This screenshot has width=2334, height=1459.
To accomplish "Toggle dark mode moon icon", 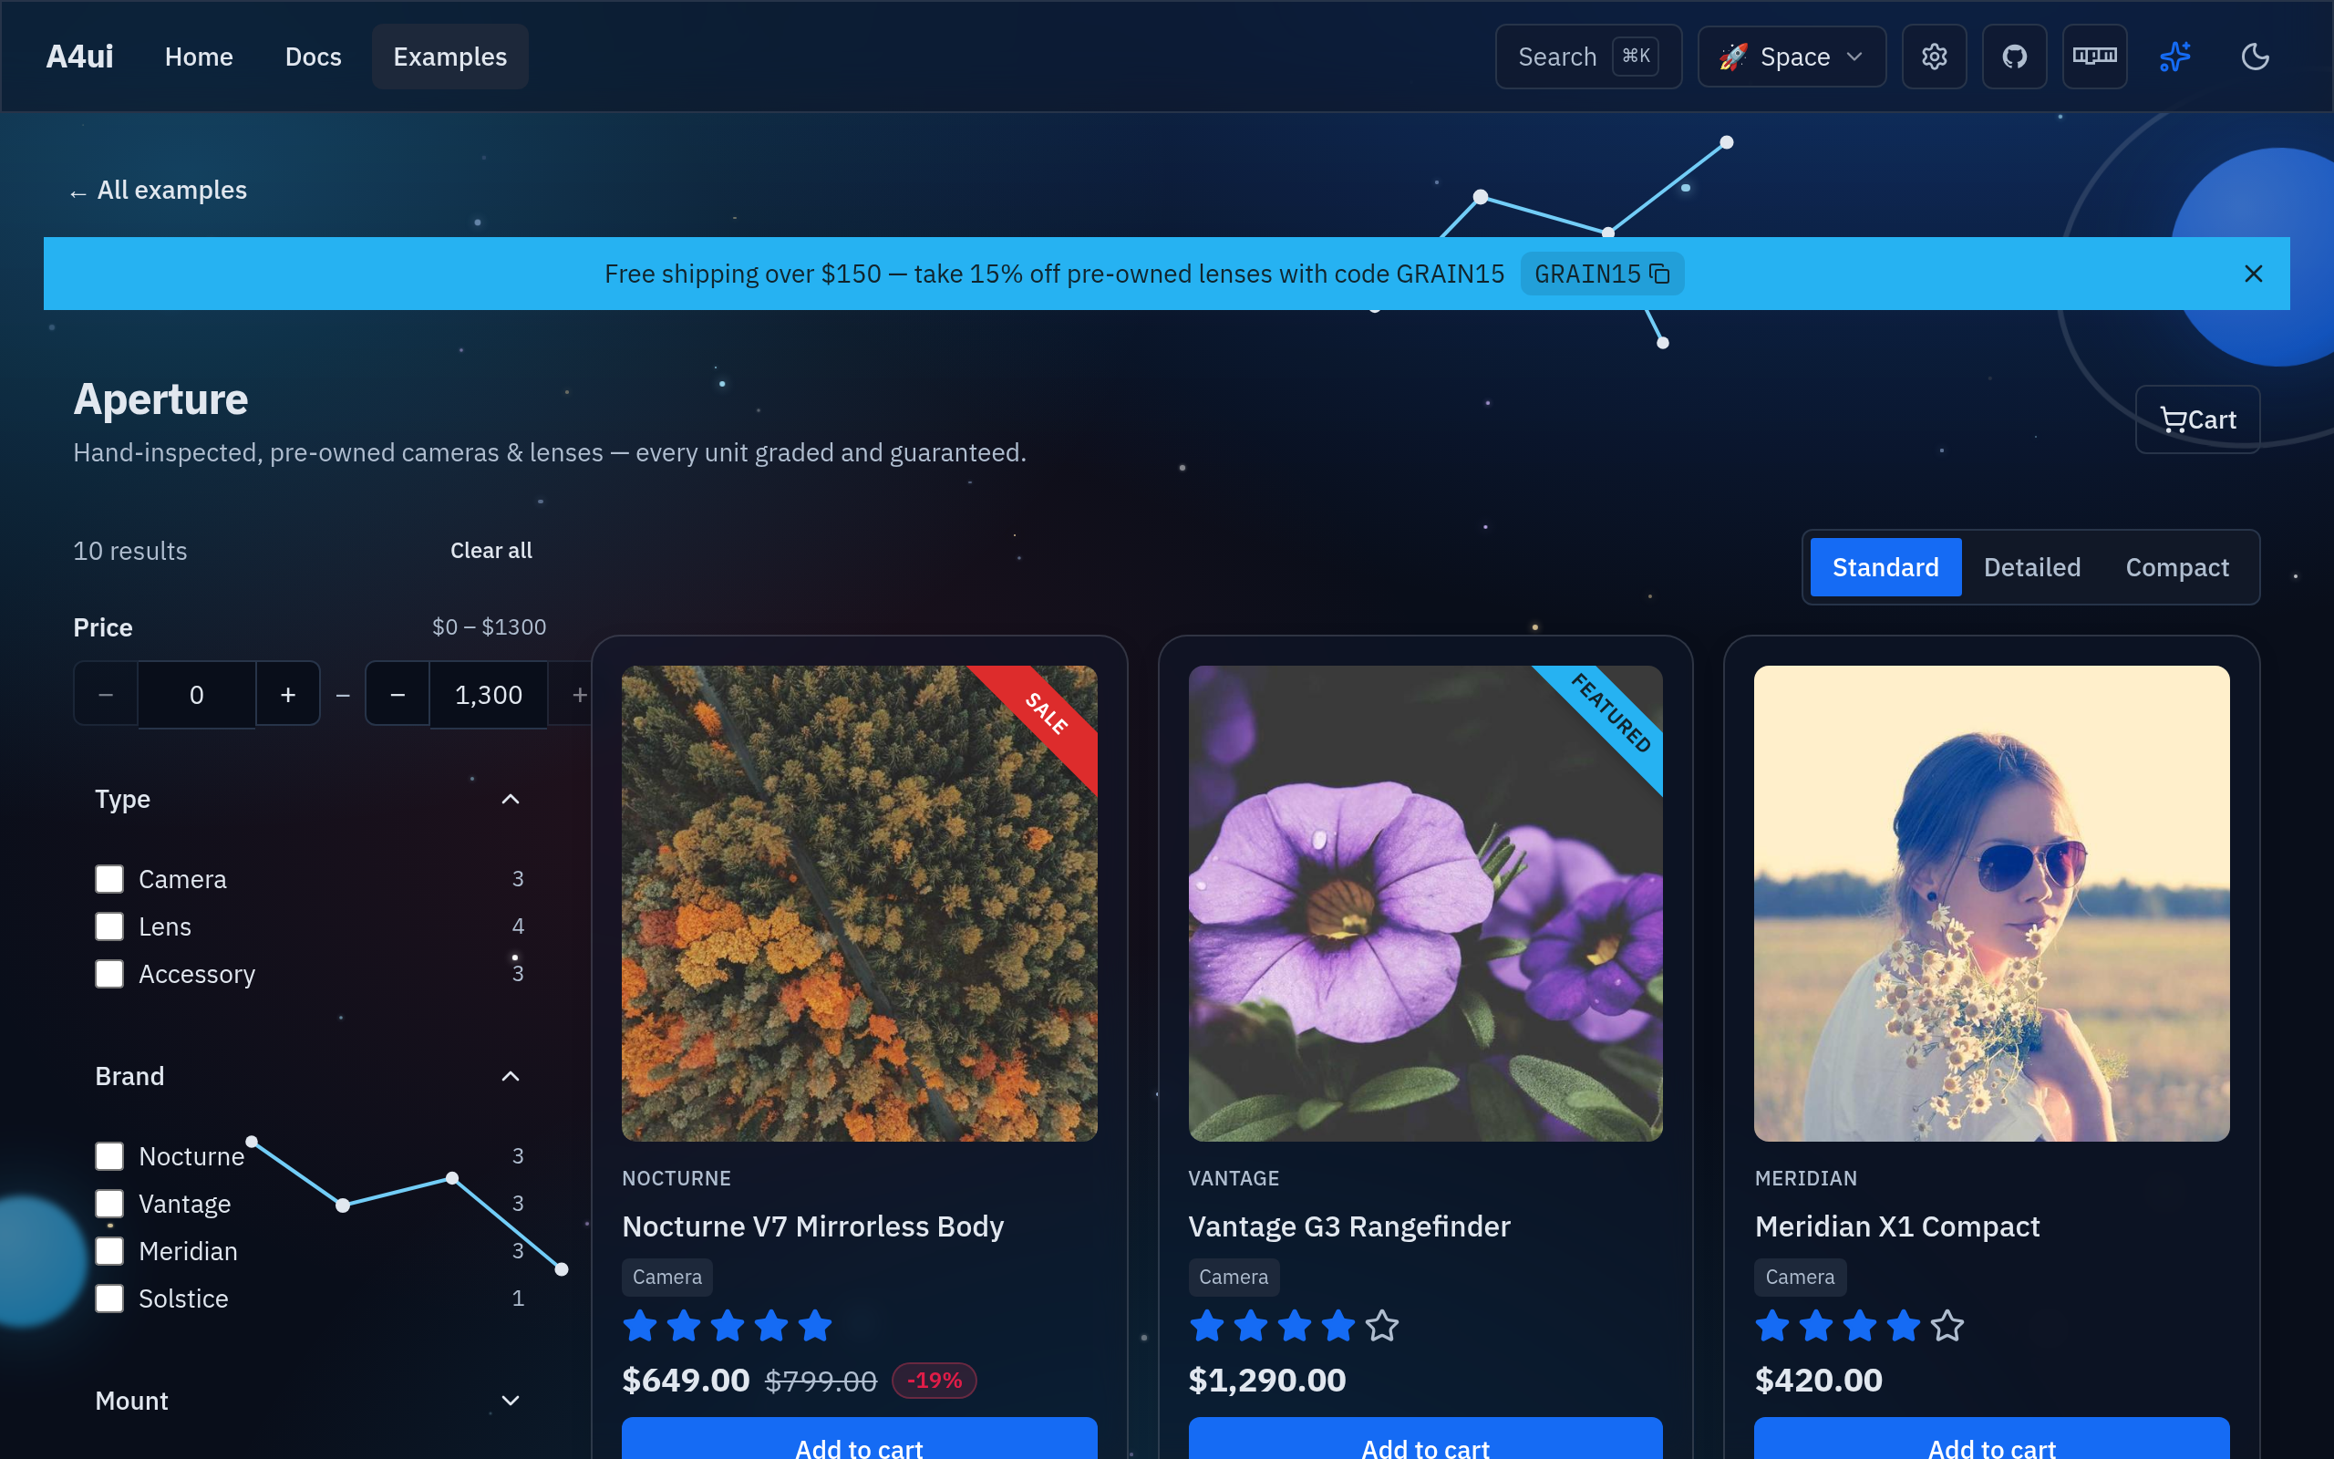I will point(2255,57).
